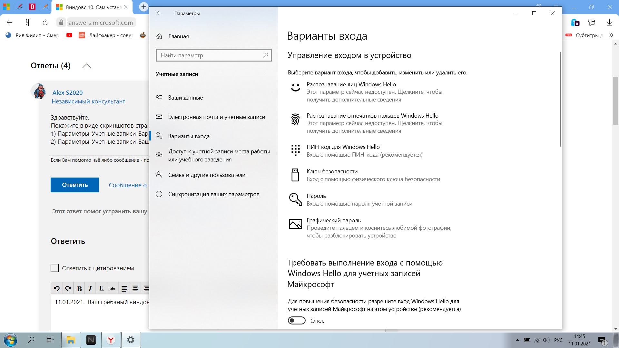Click the password key icon
Screen dimensions: 619x348
(295, 199)
